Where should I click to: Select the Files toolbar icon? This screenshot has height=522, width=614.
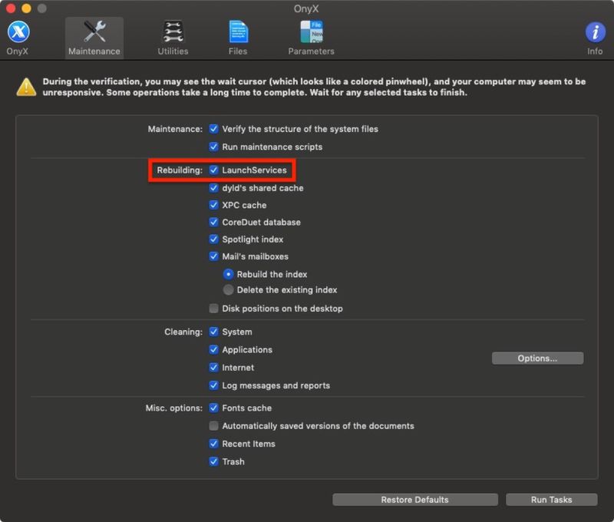click(237, 35)
